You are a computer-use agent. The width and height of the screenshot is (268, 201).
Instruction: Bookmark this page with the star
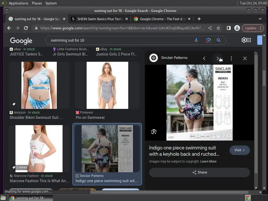pos(218,28)
